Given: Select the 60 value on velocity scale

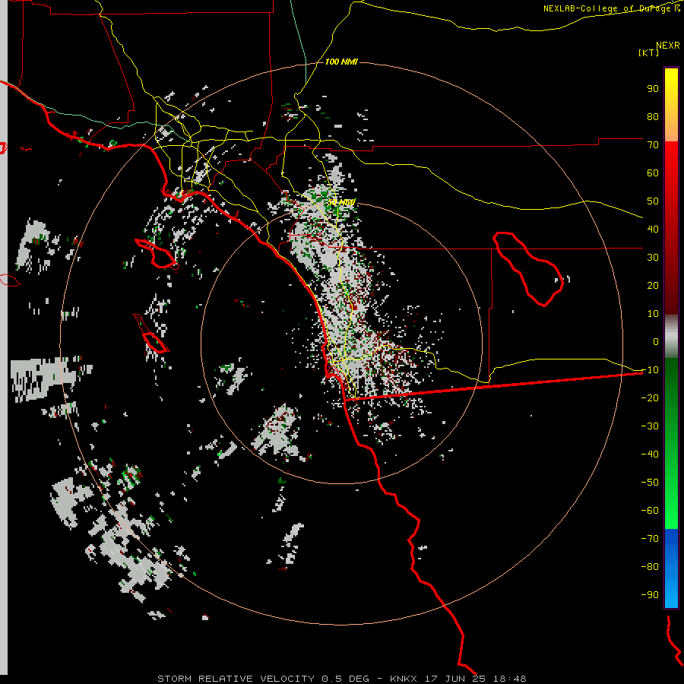Looking at the screenshot, I should coord(653,173).
